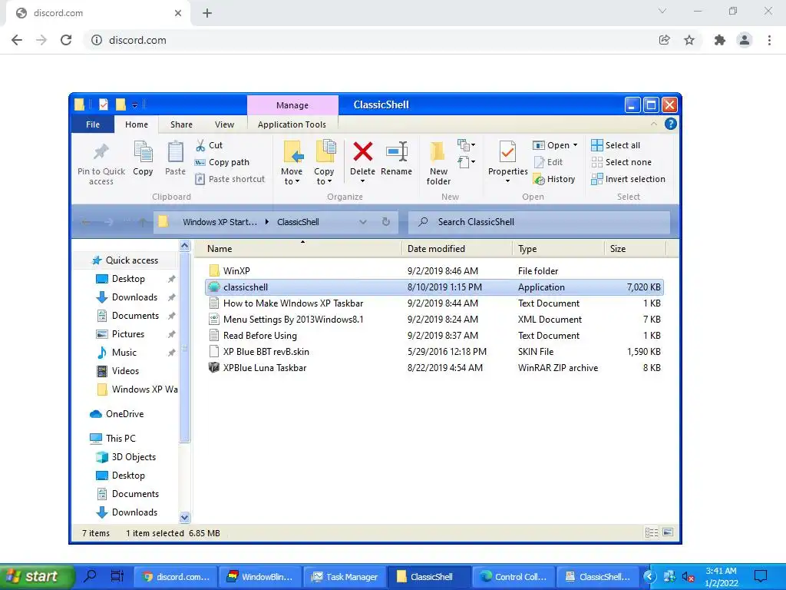
Task: Switch to the View ribbon tab
Action: pyautogui.click(x=225, y=124)
